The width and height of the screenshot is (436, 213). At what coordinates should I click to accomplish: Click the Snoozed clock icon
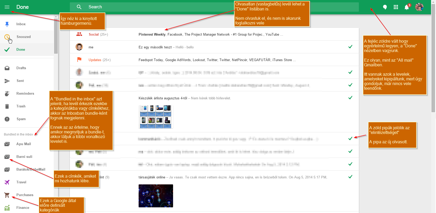point(7,37)
